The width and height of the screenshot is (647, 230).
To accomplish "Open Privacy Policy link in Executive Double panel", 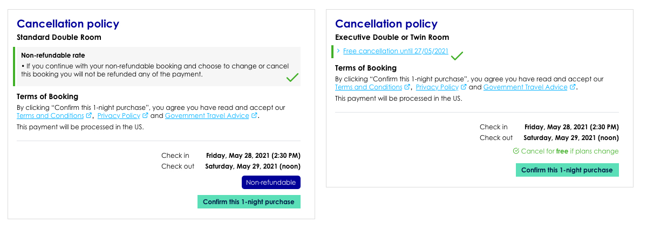I will coord(438,87).
